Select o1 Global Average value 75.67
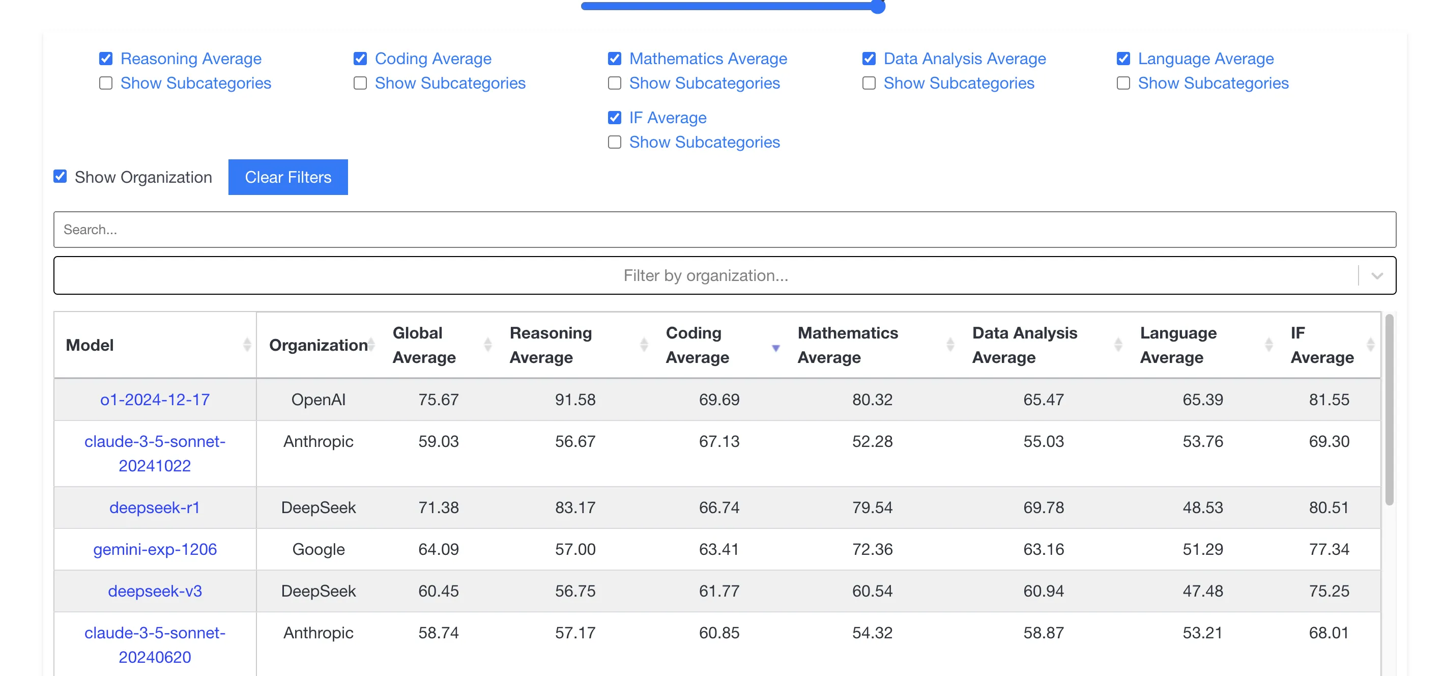1443x676 pixels. [x=438, y=400]
